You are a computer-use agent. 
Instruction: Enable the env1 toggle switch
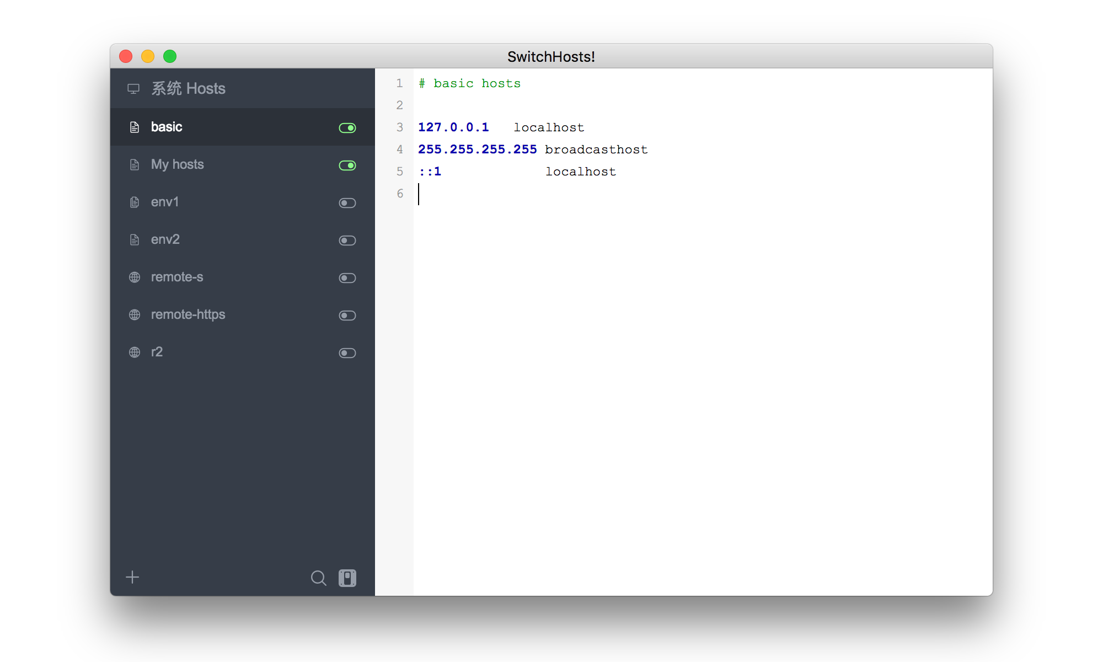tap(347, 203)
